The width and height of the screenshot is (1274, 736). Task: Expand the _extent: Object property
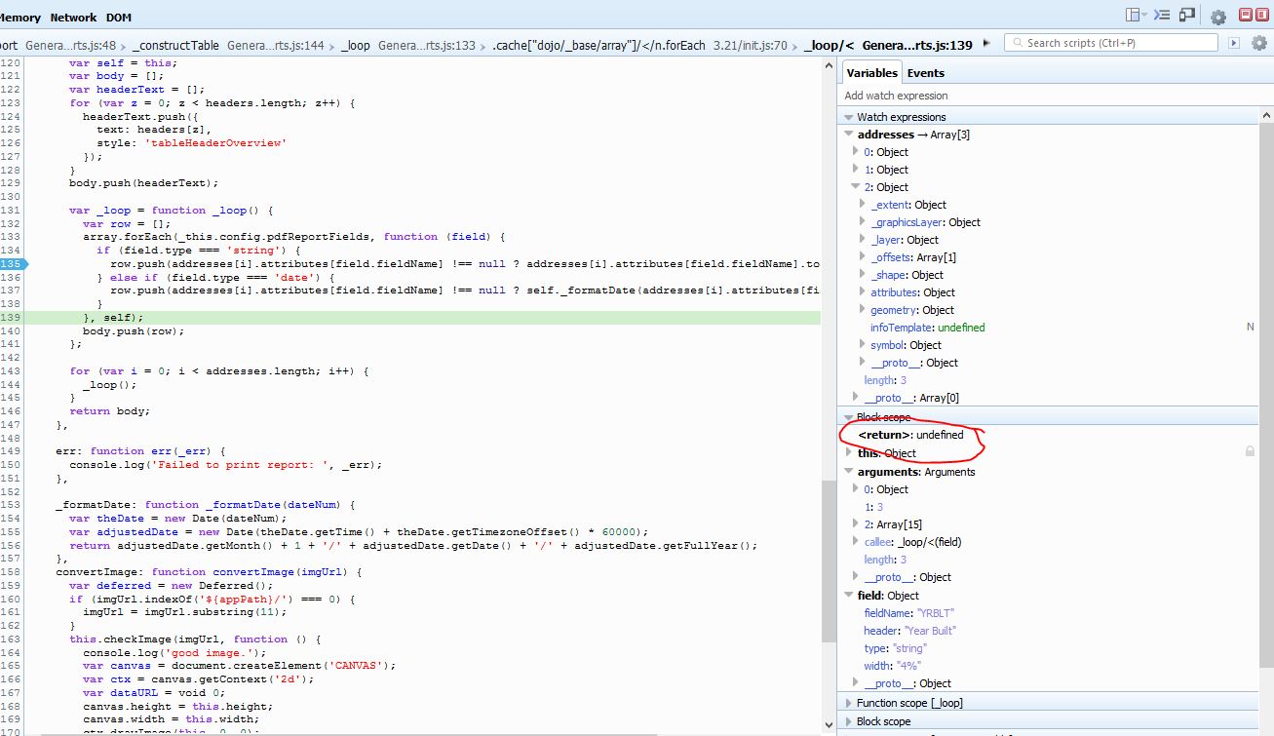[x=863, y=205]
